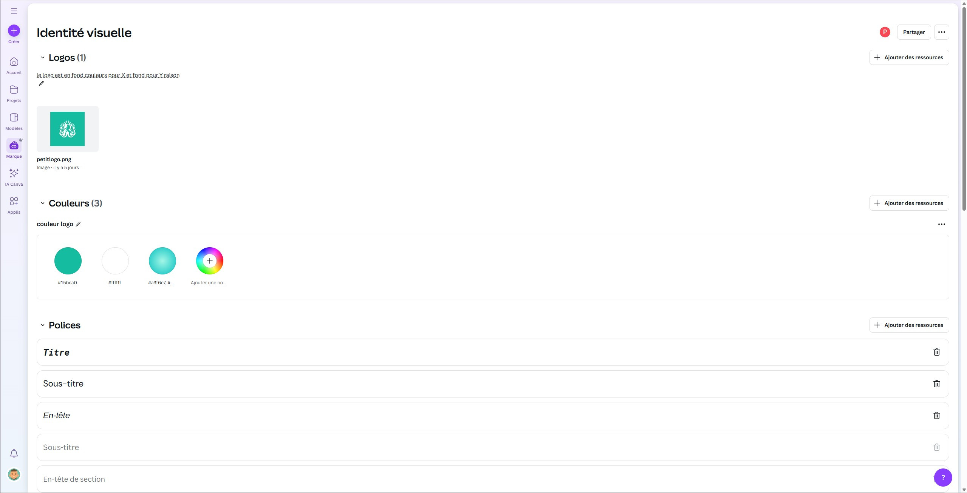Viewport: 967px width, 493px height.
Task: Open Projets folder in the sidebar
Action: pos(14,90)
